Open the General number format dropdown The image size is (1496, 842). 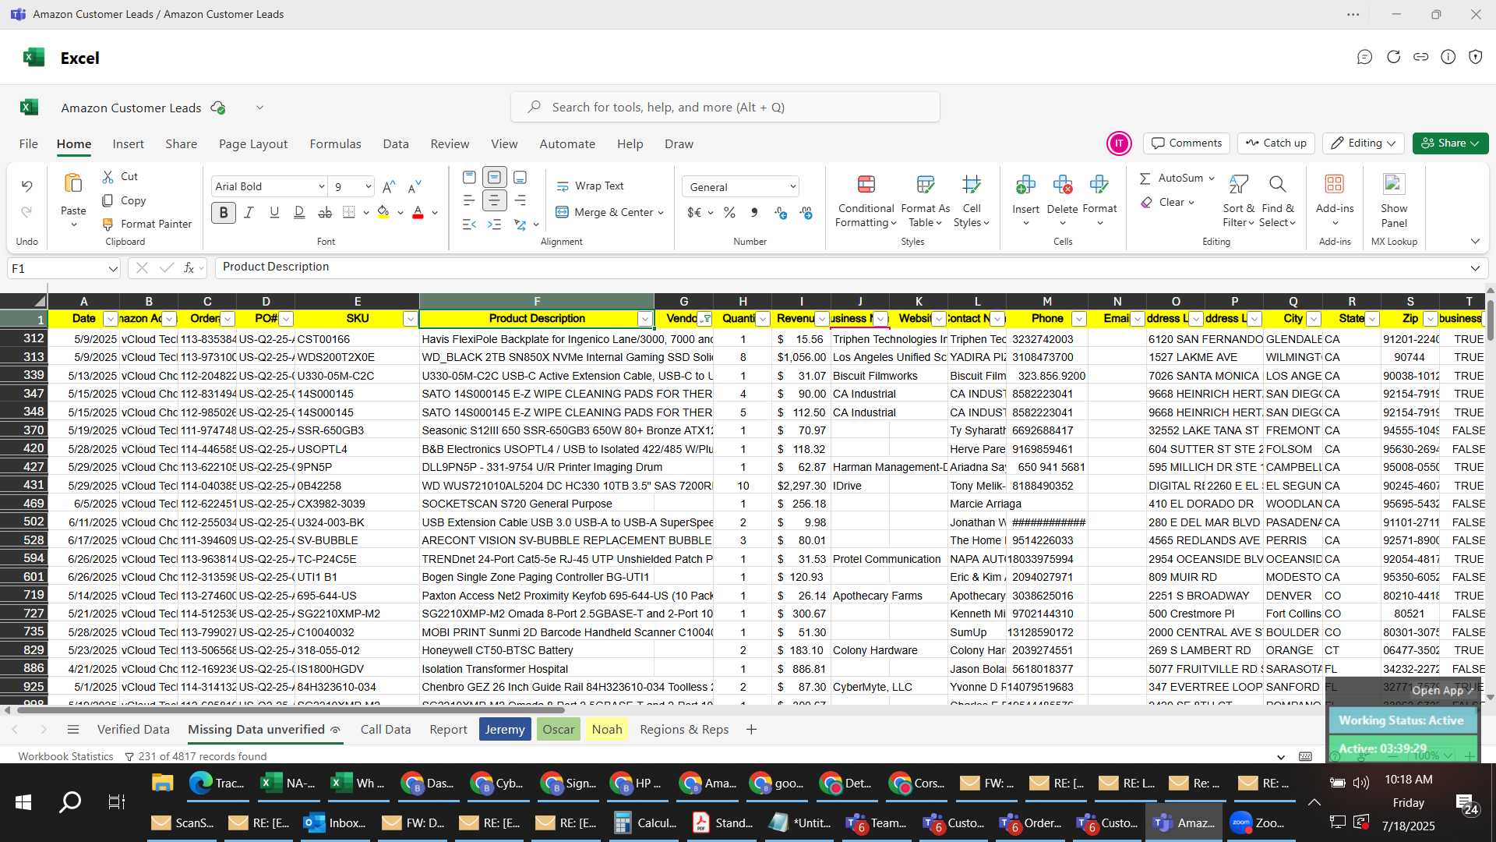[792, 187]
